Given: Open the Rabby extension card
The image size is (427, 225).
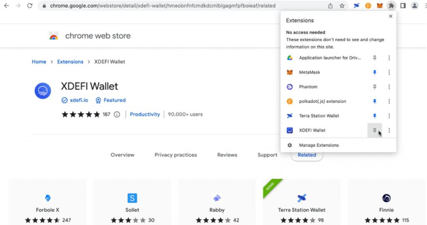Looking at the screenshot, I should coord(217,202).
